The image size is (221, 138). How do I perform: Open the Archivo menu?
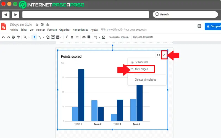click(14, 30)
